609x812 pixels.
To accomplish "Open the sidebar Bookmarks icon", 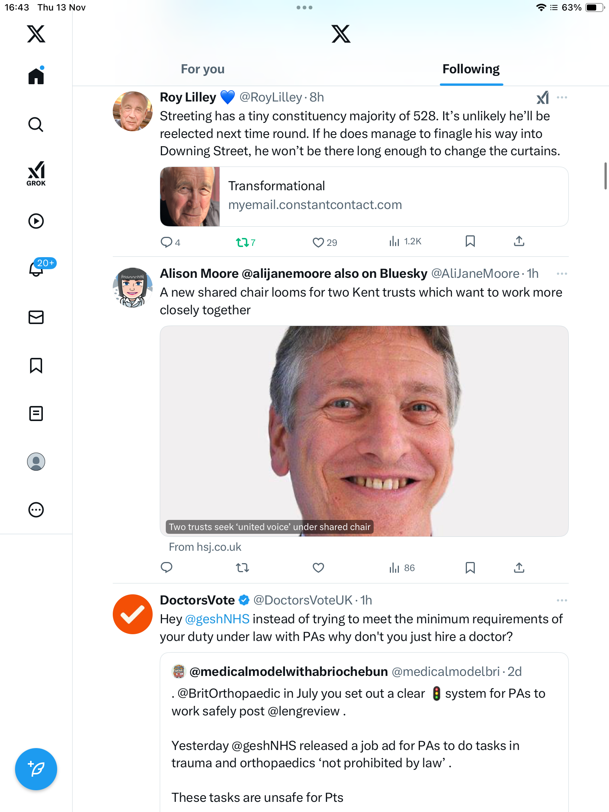I will pyautogui.click(x=36, y=365).
